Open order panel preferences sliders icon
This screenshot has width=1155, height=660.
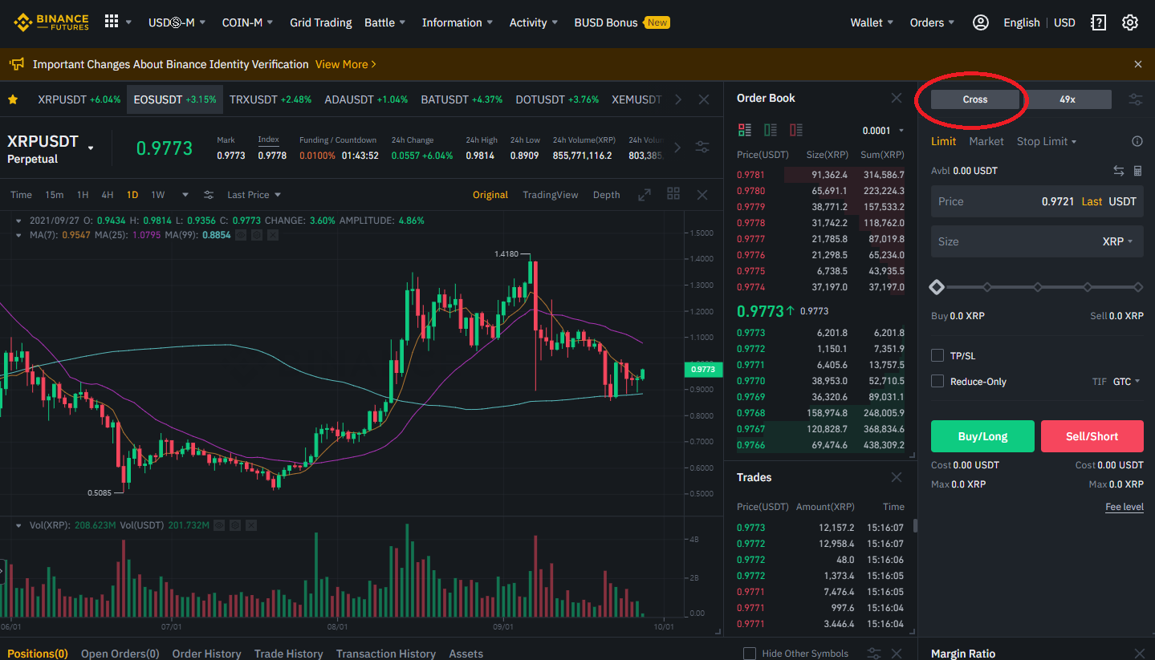[1136, 99]
